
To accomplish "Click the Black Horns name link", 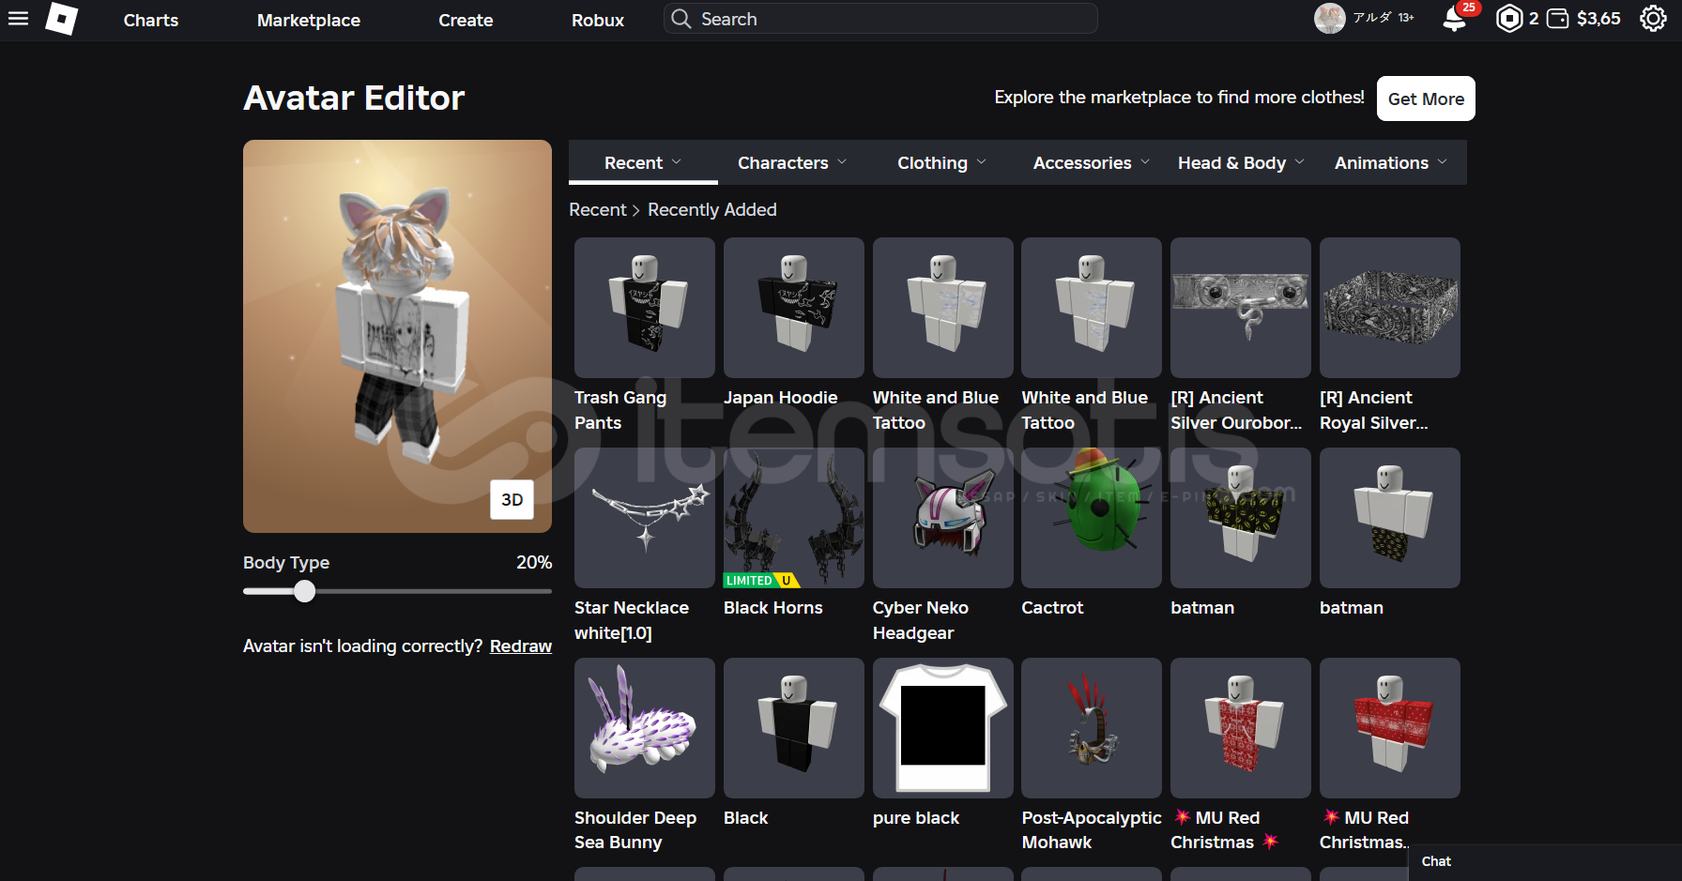I will 773,608.
